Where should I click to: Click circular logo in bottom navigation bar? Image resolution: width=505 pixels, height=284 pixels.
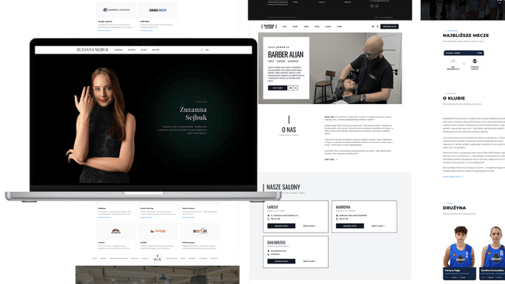click(158, 258)
